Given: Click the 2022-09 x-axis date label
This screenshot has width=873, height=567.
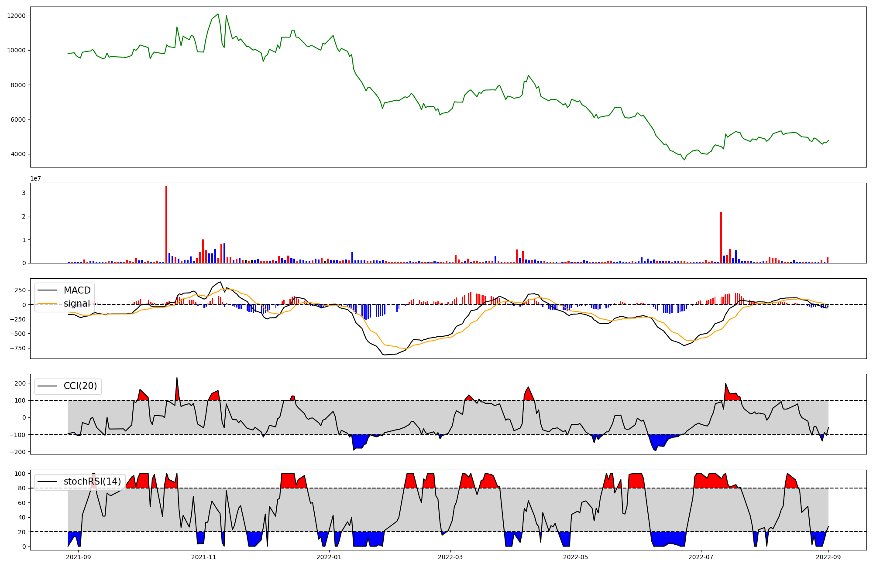Looking at the screenshot, I should tap(828, 557).
